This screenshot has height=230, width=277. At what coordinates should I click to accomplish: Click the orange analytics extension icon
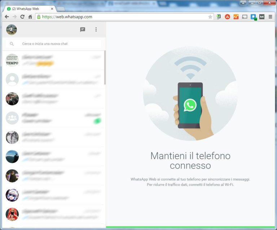pyautogui.click(x=236, y=17)
